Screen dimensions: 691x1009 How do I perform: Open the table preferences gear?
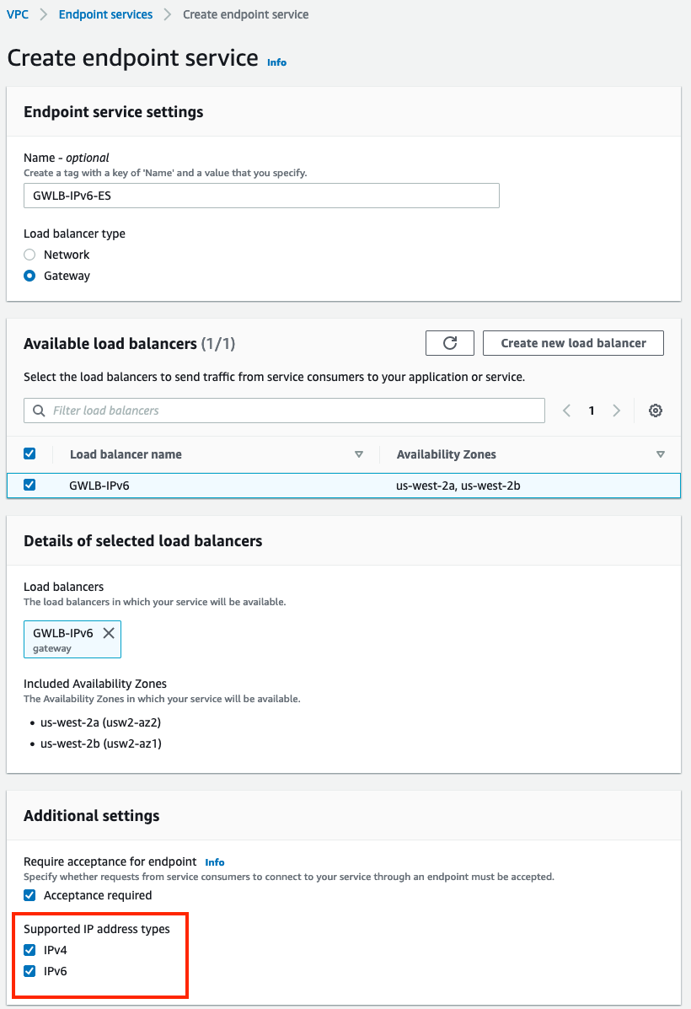click(656, 411)
